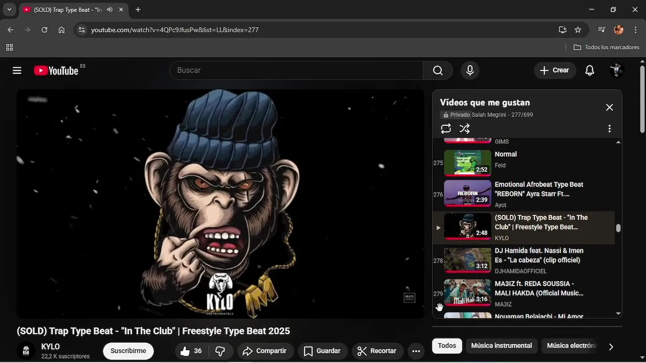Open the browser home page
This screenshot has height=363, width=646.
62,30
